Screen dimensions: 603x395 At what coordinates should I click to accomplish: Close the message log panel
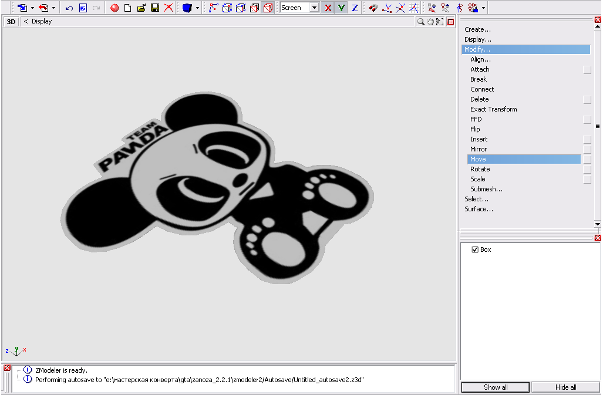(x=7, y=368)
